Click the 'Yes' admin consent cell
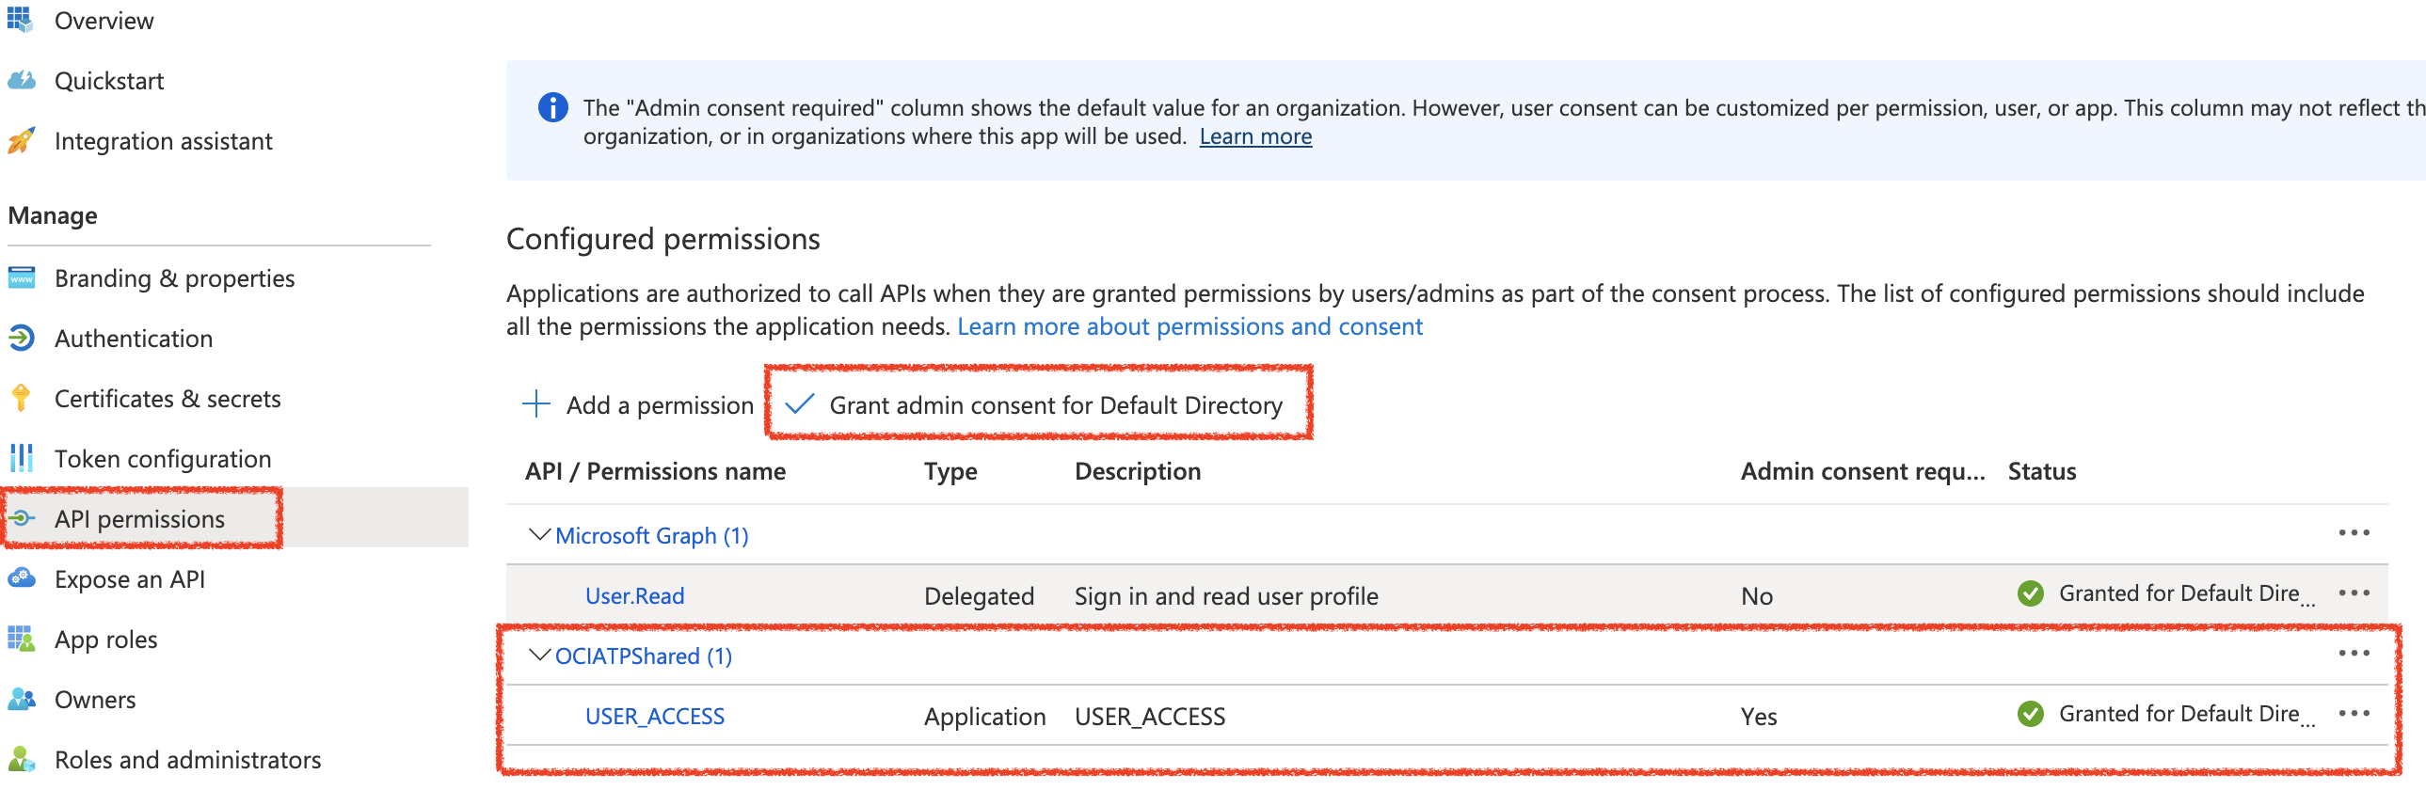Image resolution: width=2426 pixels, height=790 pixels. tap(1758, 717)
